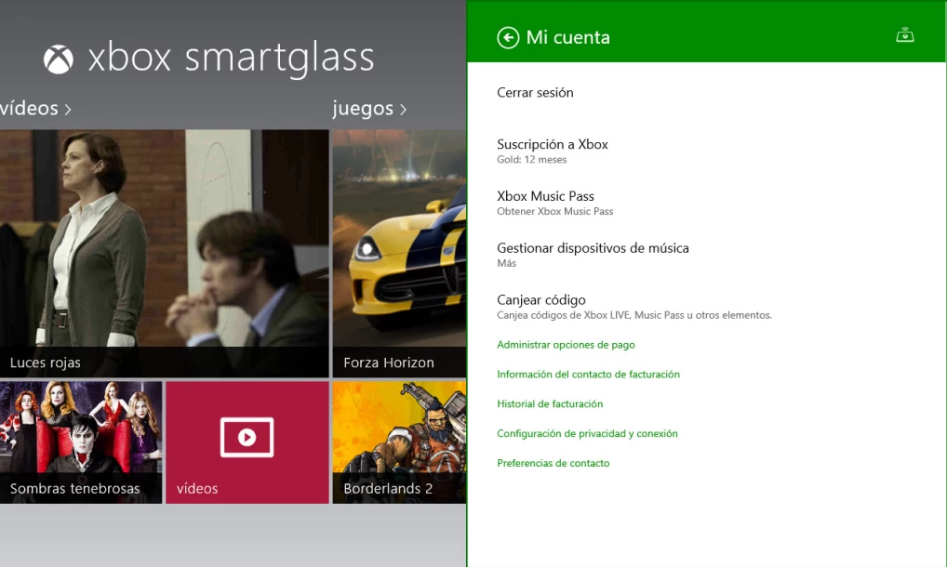947x567 pixels.
Task: Follow the Administrar opciones de pago link
Action: (566, 345)
